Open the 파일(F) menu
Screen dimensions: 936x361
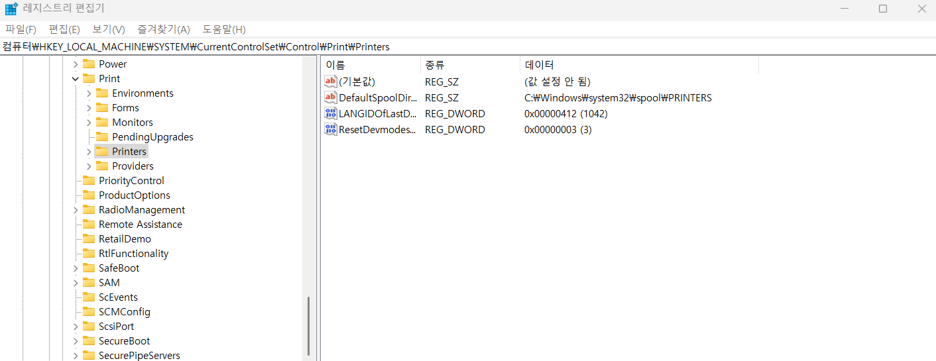pos(21,29)
